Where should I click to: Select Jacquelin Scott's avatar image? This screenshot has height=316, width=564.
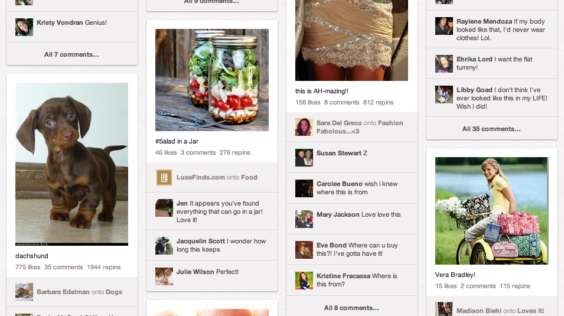164,246
